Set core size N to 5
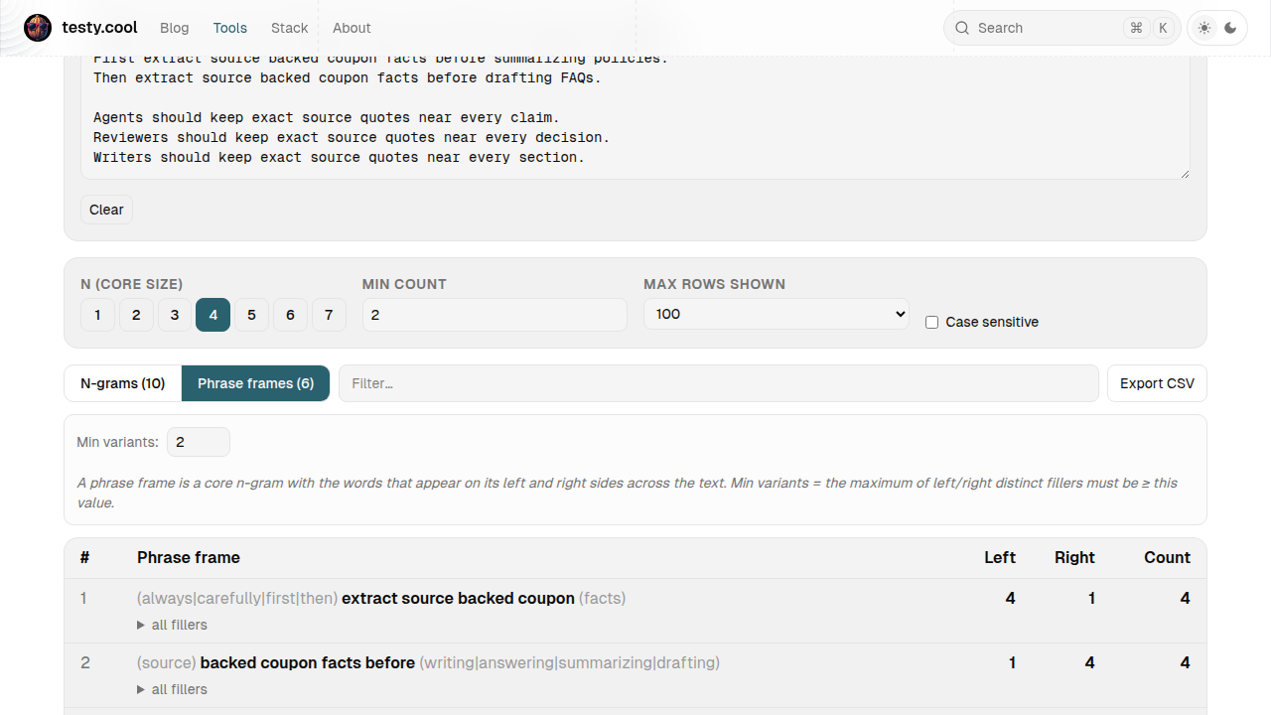1271x715 pixels. 251,315
